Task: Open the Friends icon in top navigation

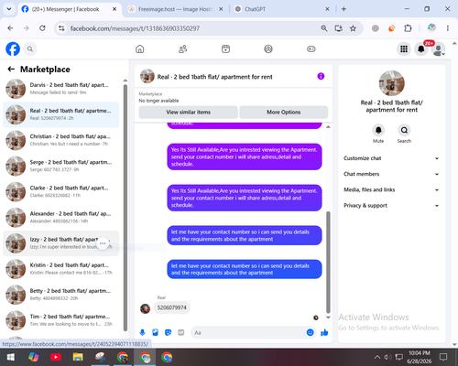Action: point(182,48)
